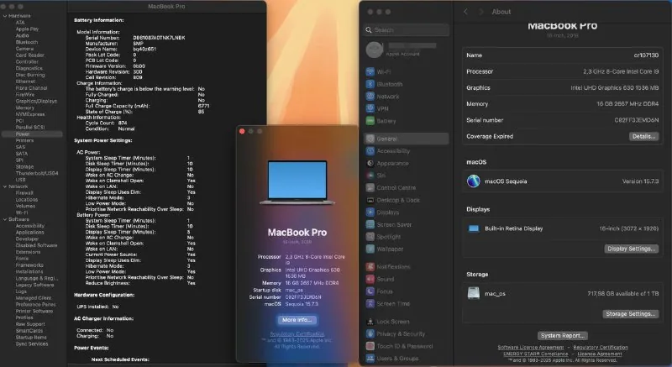Open Storage Settings button
Screen dimensions: 672x367
coord(631,314)
